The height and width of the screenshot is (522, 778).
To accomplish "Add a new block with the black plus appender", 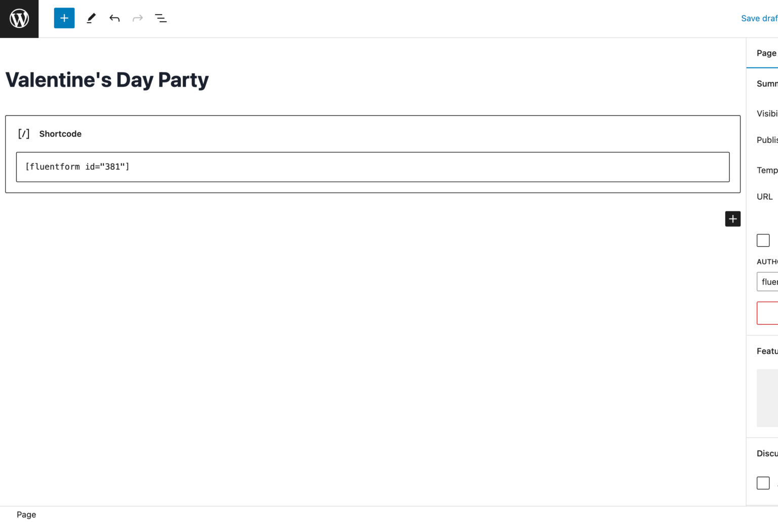I will click(732, 218).
